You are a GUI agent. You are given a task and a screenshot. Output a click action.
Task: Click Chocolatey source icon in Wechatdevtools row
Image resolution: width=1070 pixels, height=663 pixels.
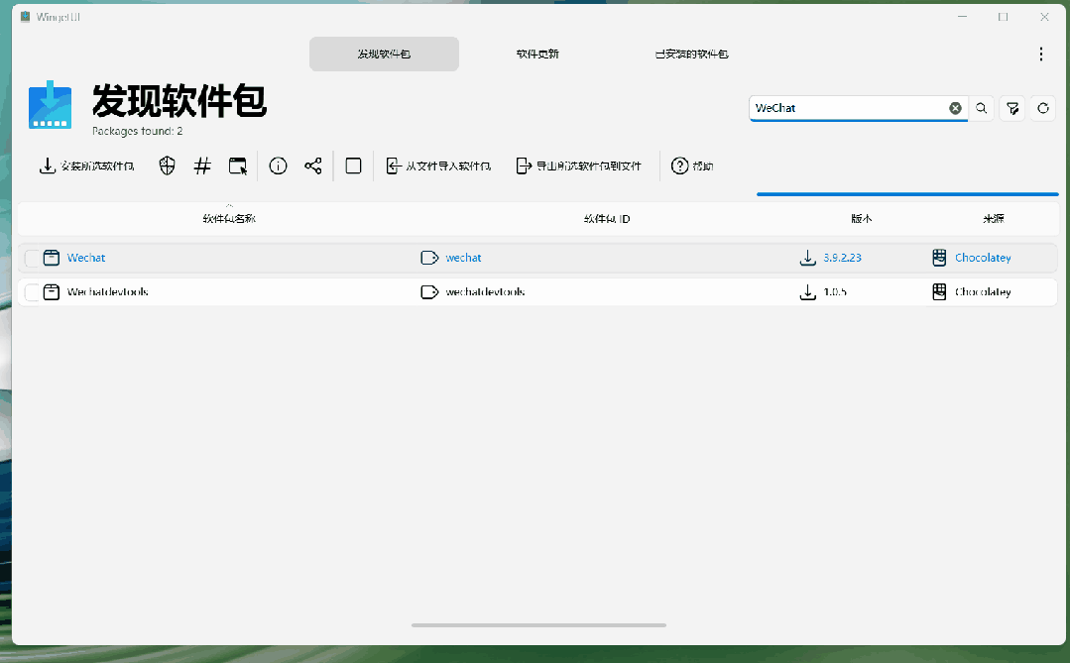940,292
